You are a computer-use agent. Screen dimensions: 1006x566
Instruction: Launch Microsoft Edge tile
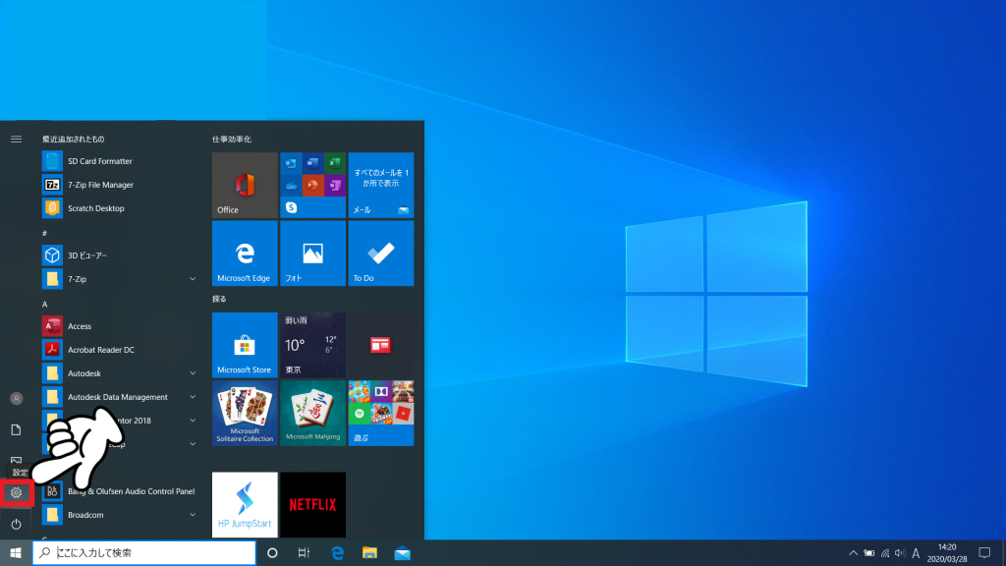point(245,254)
